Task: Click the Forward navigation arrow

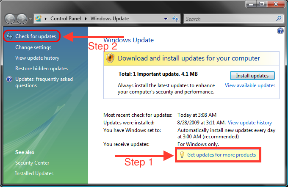Action: (x=22, y=19)
